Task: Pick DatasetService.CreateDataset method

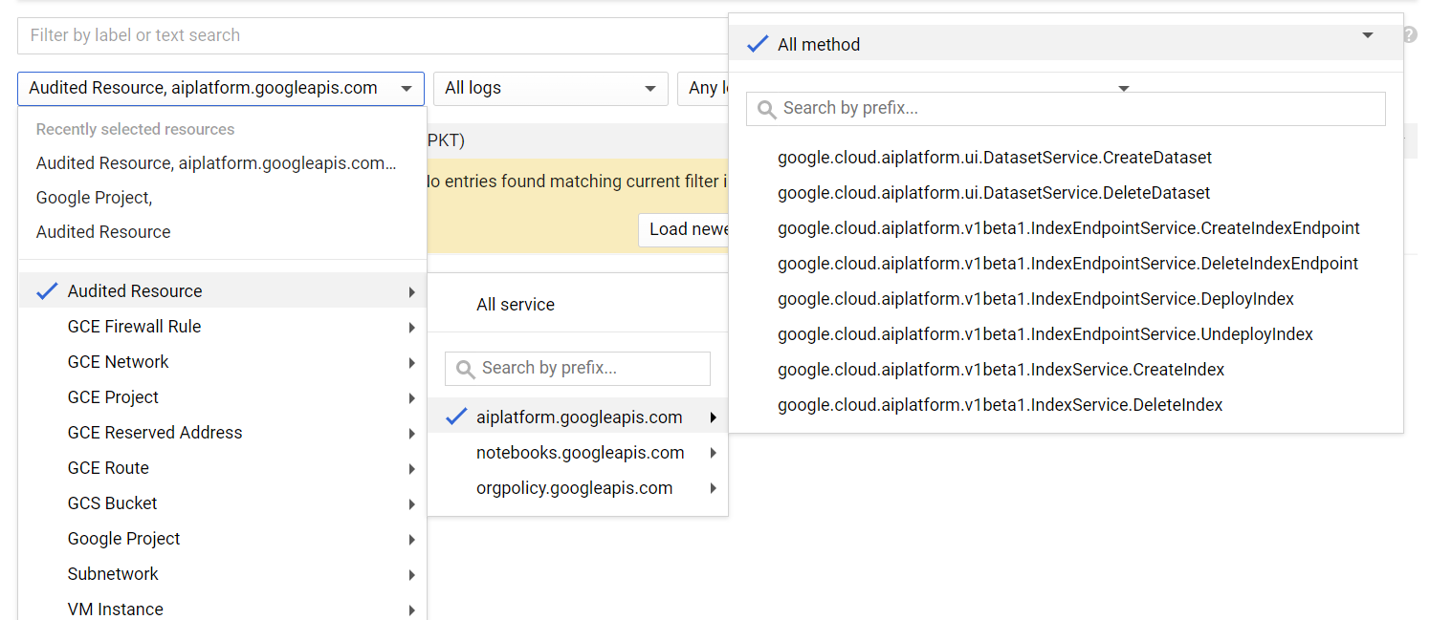Action: pos(994,158)
